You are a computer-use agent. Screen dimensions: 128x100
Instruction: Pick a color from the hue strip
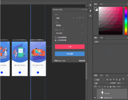tap(126, 21)
